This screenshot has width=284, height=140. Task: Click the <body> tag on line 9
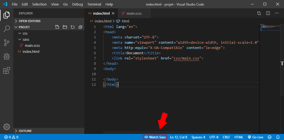[110, 69]
